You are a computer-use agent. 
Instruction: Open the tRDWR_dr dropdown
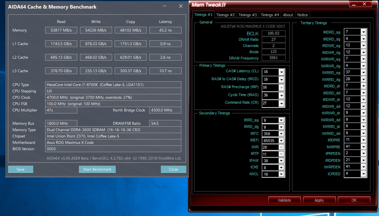click(x=363, y=99)
